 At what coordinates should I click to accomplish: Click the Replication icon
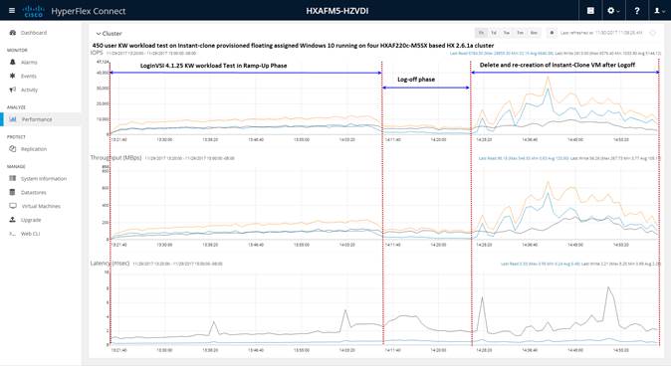(12, 149)
